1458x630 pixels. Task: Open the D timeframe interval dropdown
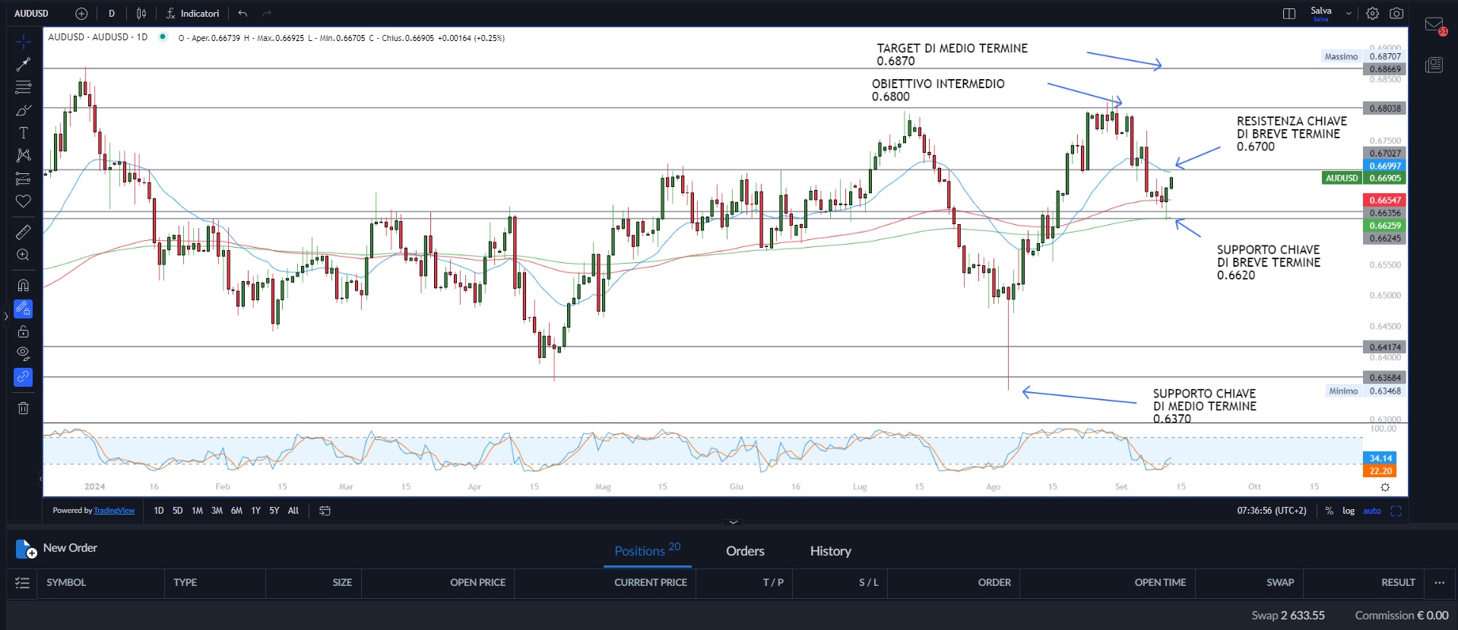point(112,14)
